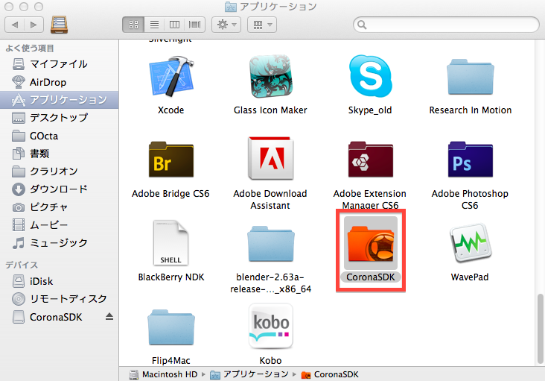545x381 pixels.
Task: Open 書類 in the sidebar
Action: [x=59, y=154]
